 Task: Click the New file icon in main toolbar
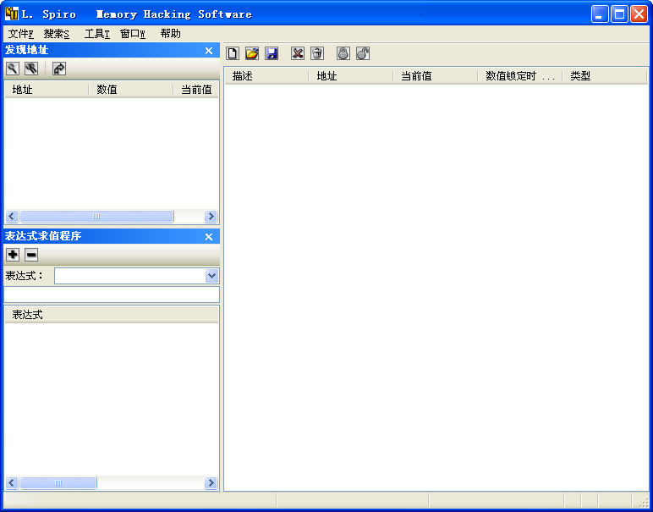click(x=233, y=53)
